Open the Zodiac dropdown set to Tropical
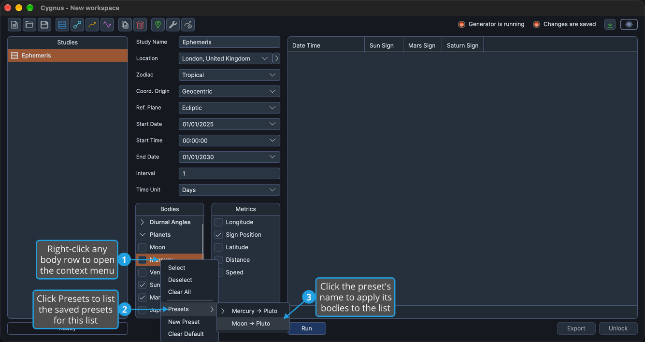The height and width of the screenshot is (342, 645). tap(229, 75)
